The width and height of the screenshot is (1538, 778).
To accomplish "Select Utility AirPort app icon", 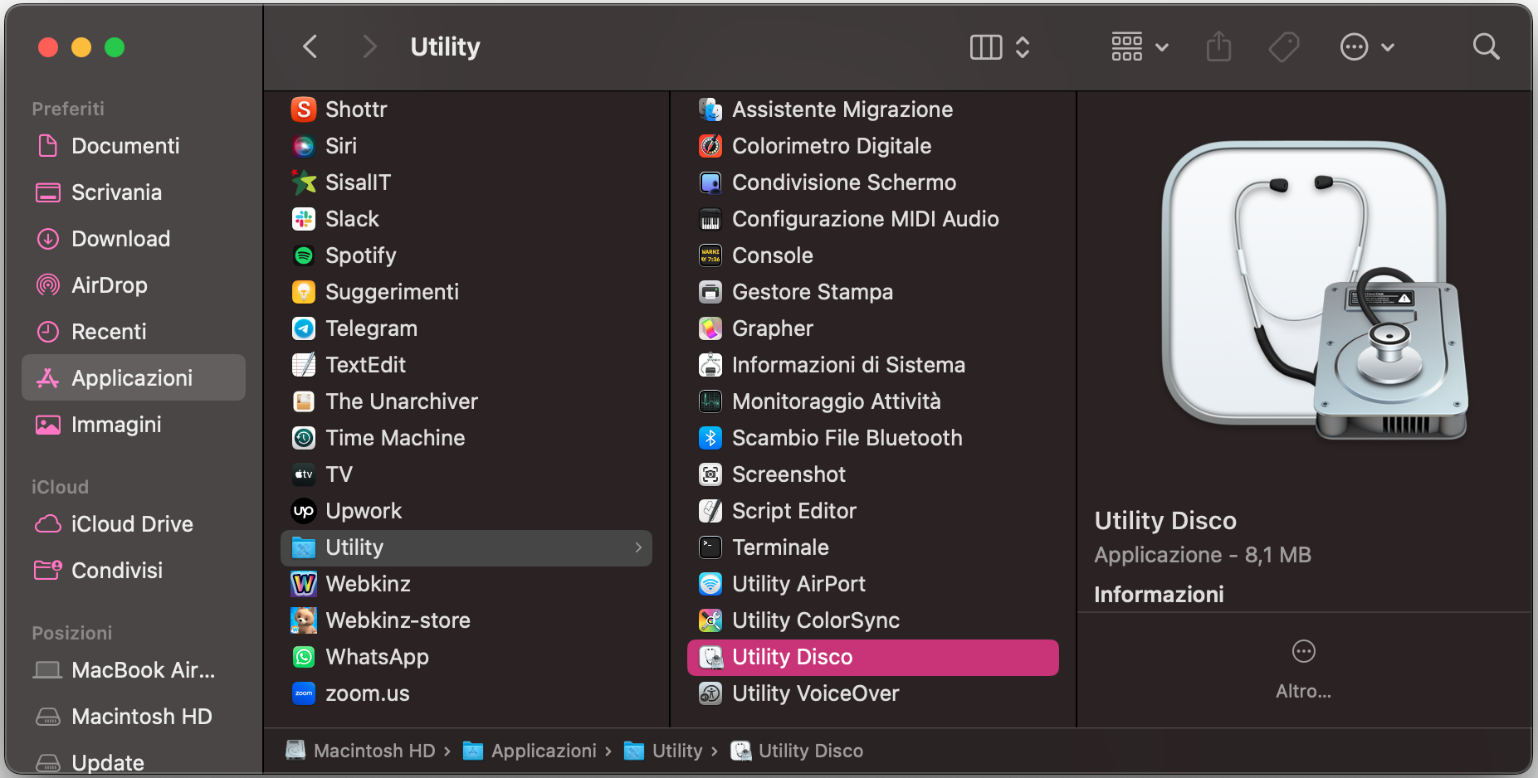I will 710,584.
